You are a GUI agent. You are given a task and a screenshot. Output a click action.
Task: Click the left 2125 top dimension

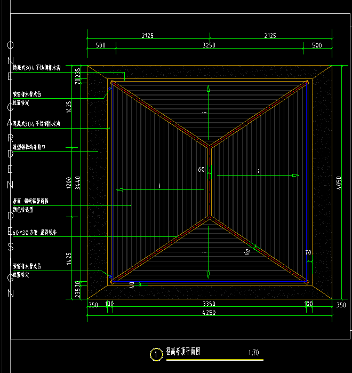(147, 36)
